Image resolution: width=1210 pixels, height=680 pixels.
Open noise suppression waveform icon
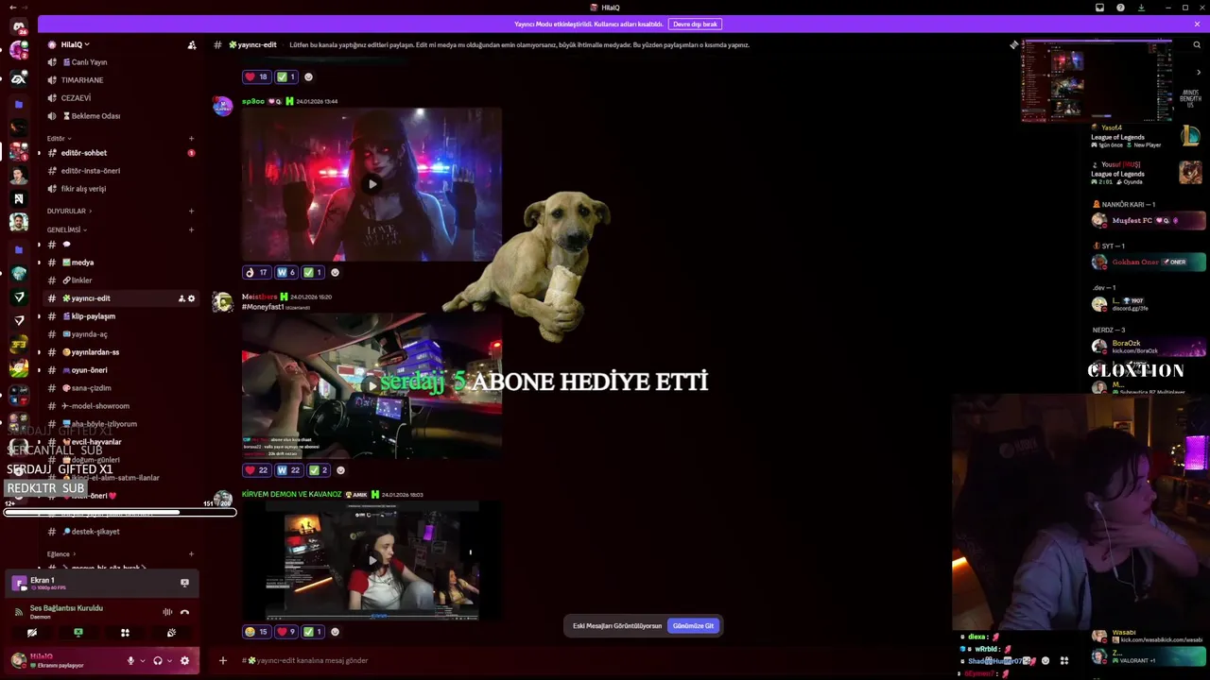coord(167,612)
